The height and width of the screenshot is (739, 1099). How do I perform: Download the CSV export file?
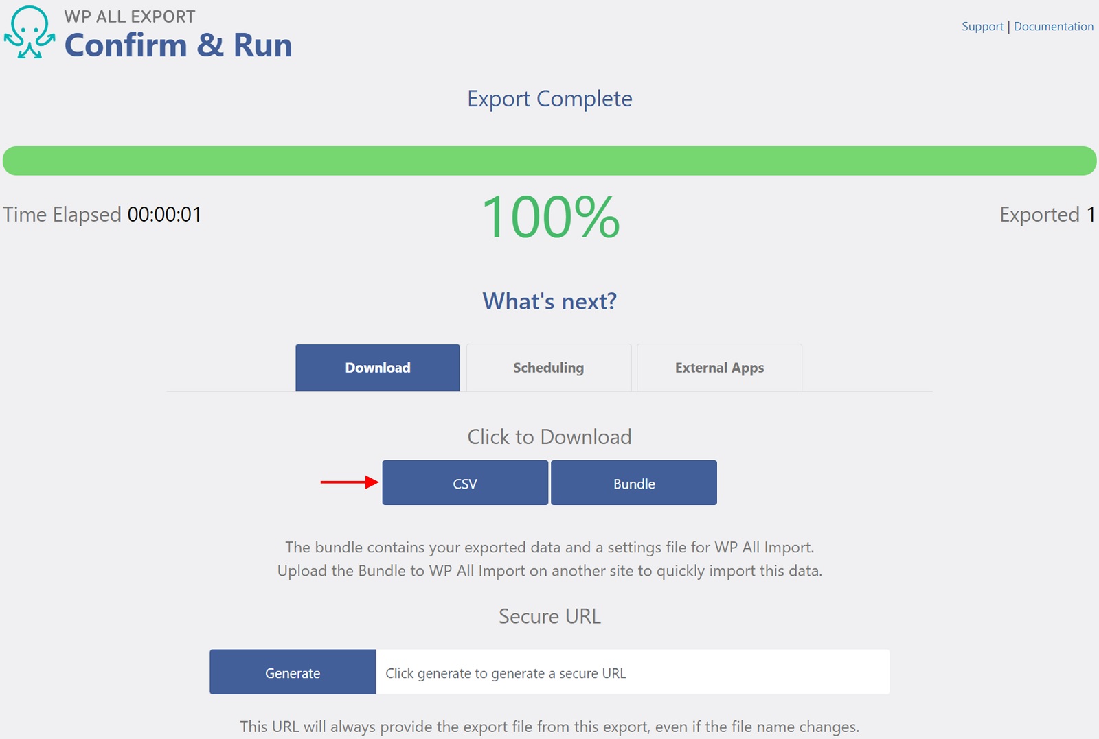[x=465, y=483]
